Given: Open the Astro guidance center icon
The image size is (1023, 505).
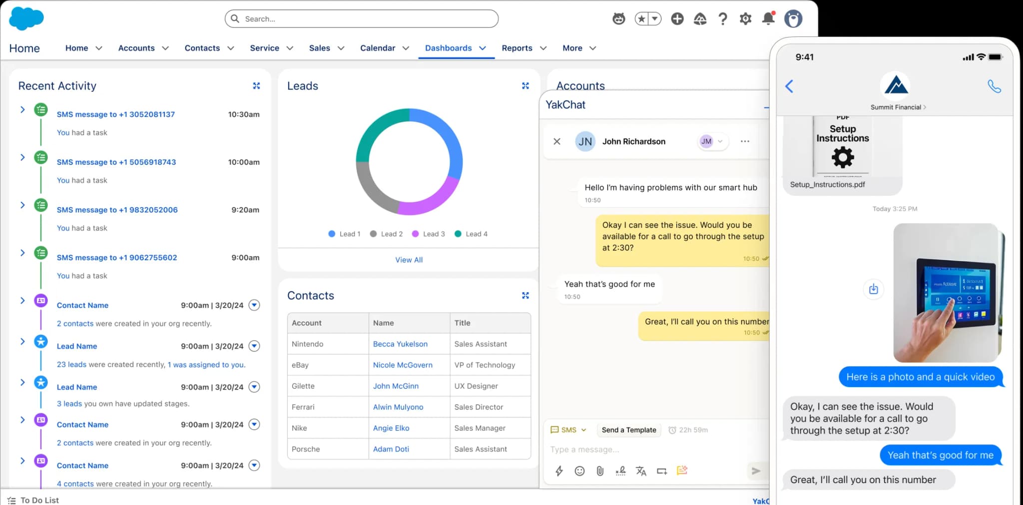Looking at the screenshot, I should tap(619, 19).
